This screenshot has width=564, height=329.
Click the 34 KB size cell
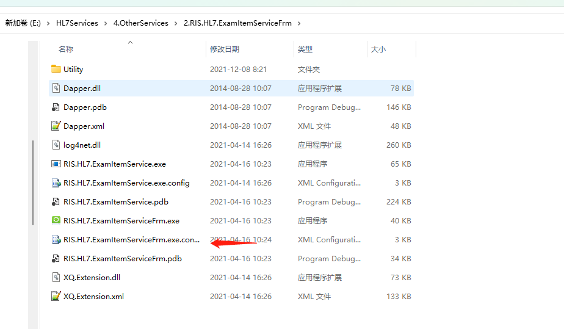tap(400, 259)
